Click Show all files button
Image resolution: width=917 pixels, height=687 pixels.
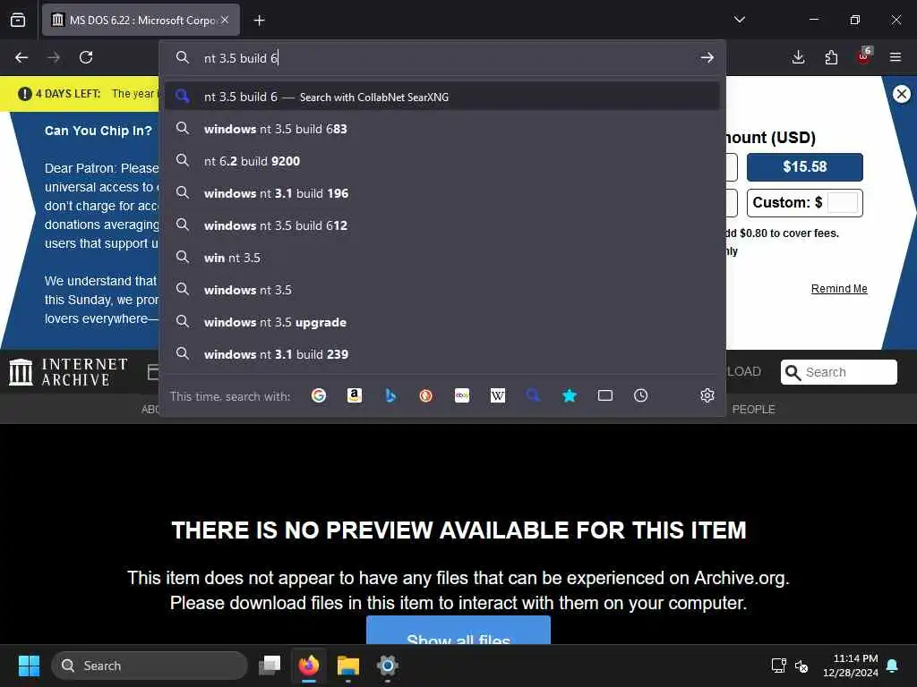pos(458,631)
